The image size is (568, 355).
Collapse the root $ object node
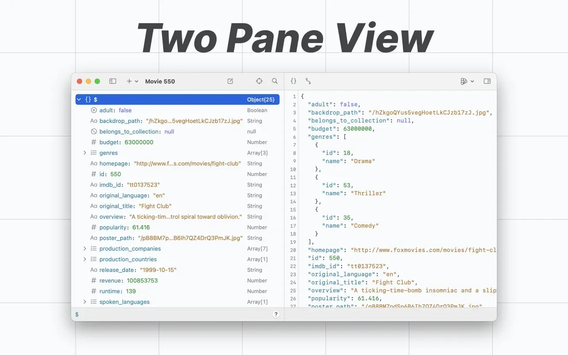point(79,100)
